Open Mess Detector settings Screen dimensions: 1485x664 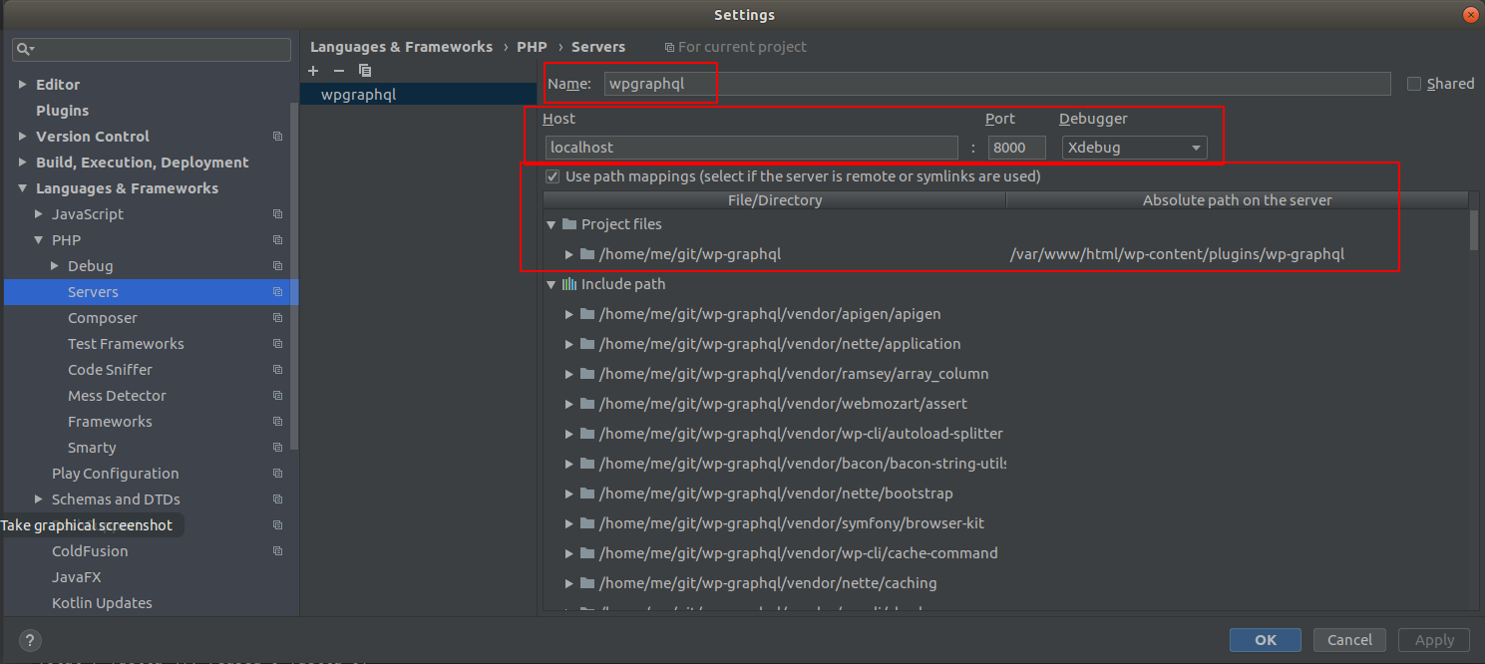(x=117, y=396)
